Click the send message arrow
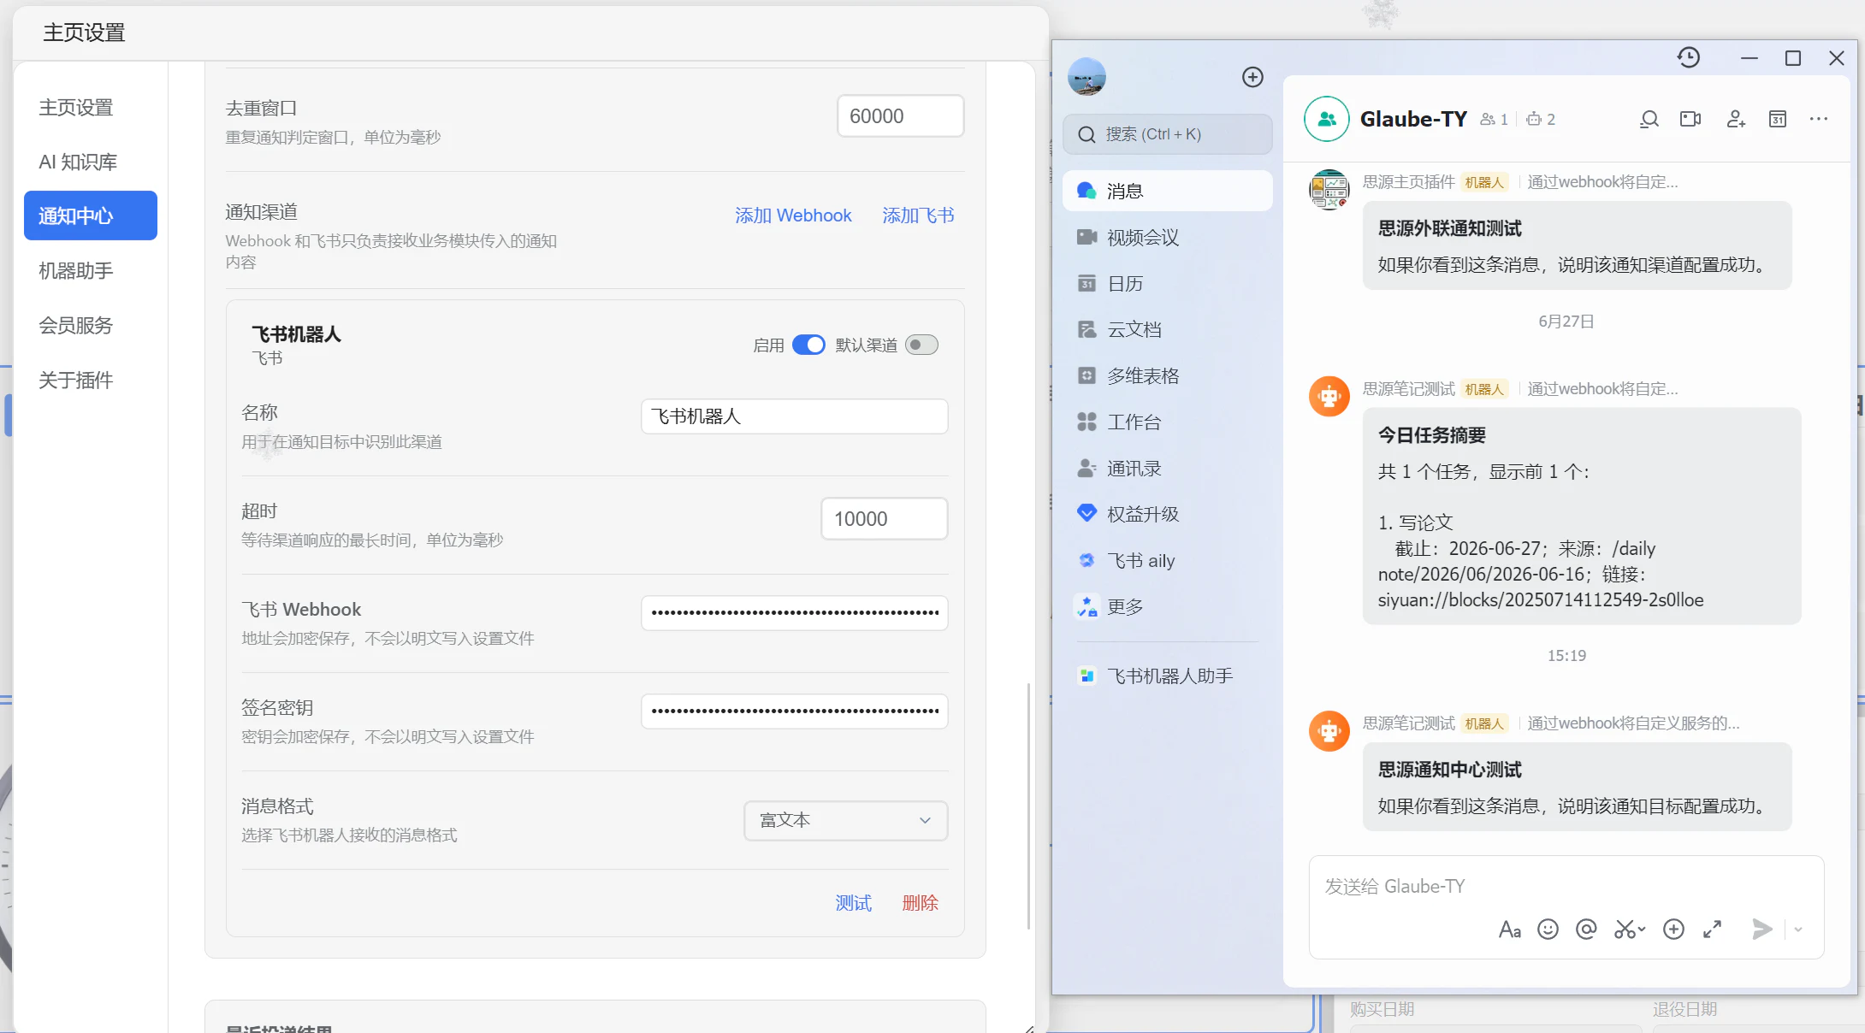The image size is (1865, 1033). [x=1761, y=930]
